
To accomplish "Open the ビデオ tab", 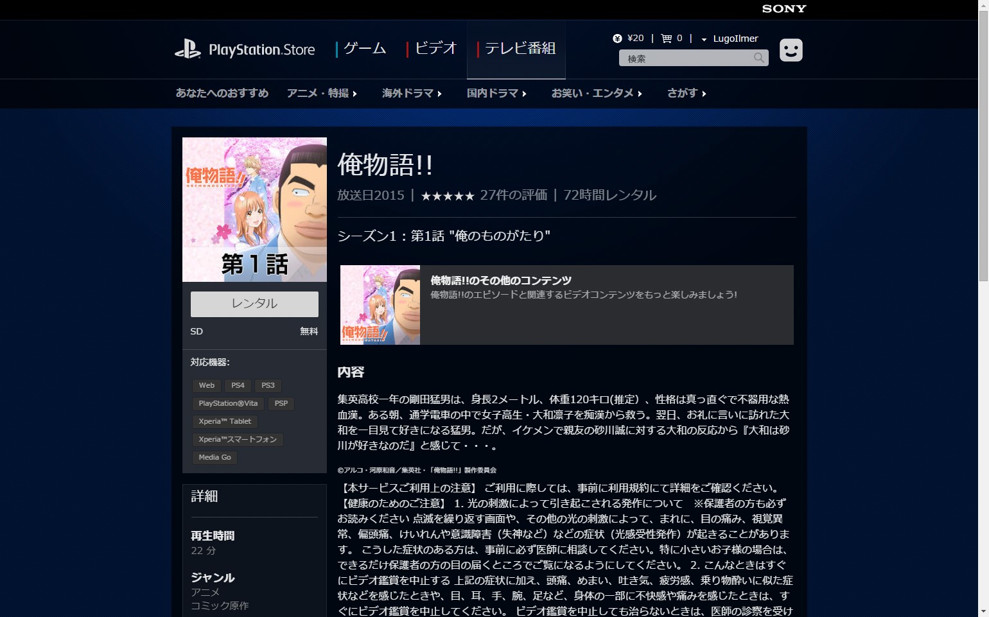I will click(432, 49).
